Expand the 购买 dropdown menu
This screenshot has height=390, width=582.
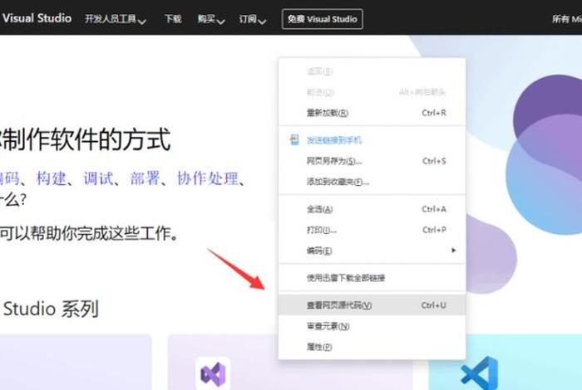[211, 19]
